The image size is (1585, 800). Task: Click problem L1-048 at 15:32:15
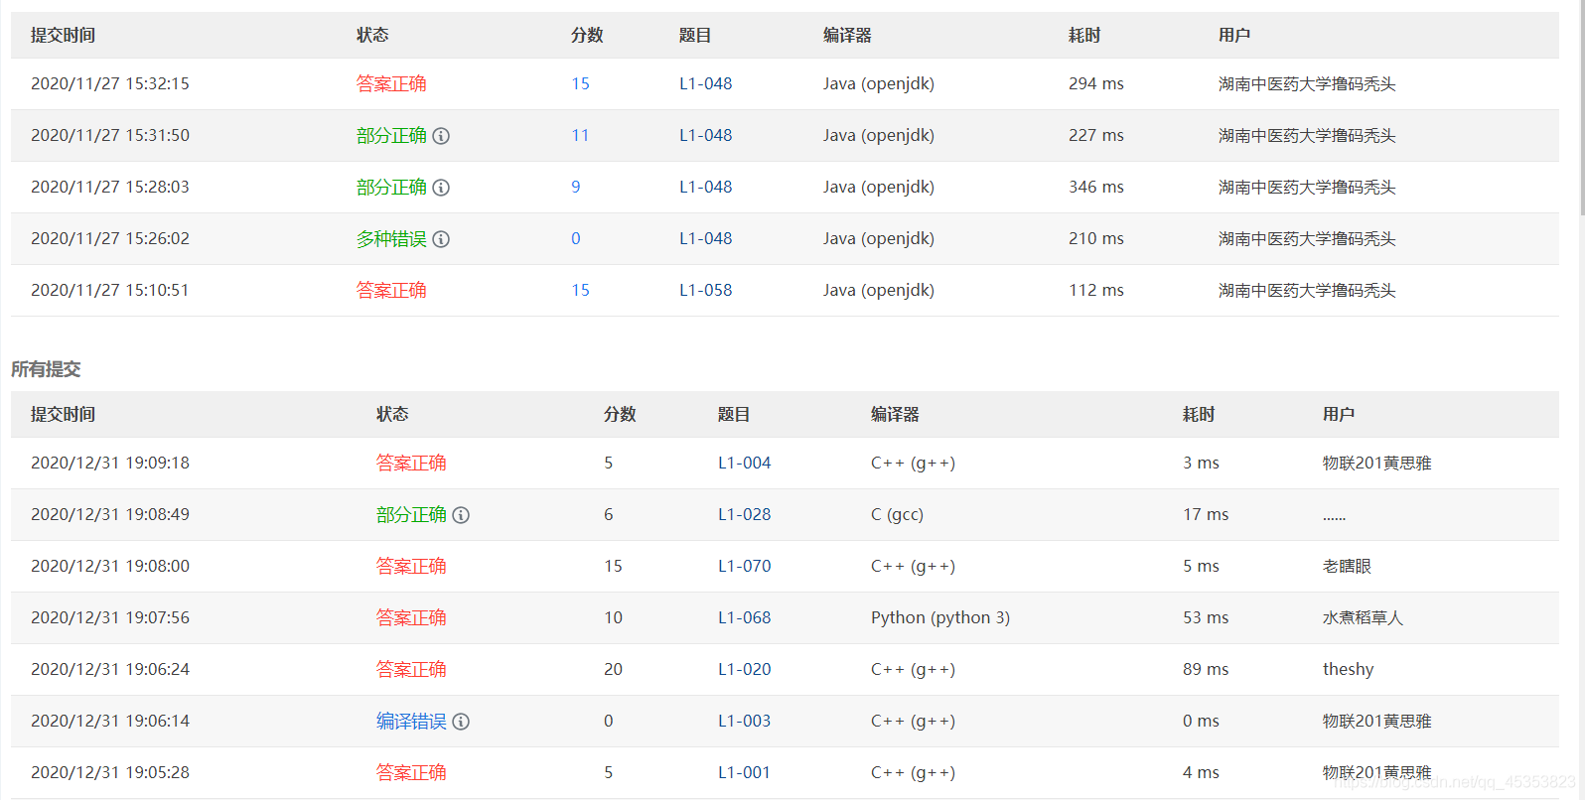(x=705, y=83)
